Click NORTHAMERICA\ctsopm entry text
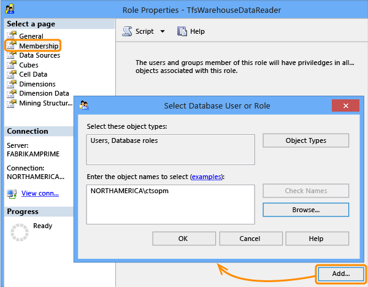368x287 pixels. [129, 191]
